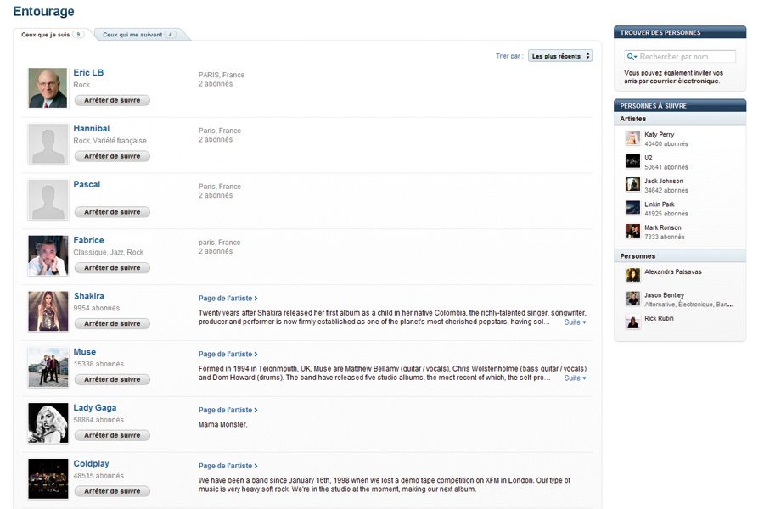Unfollow Eric LB with 'Arrêter de suivre'
The width and height of the screenshot is (764, 509).
coord(112,100)
